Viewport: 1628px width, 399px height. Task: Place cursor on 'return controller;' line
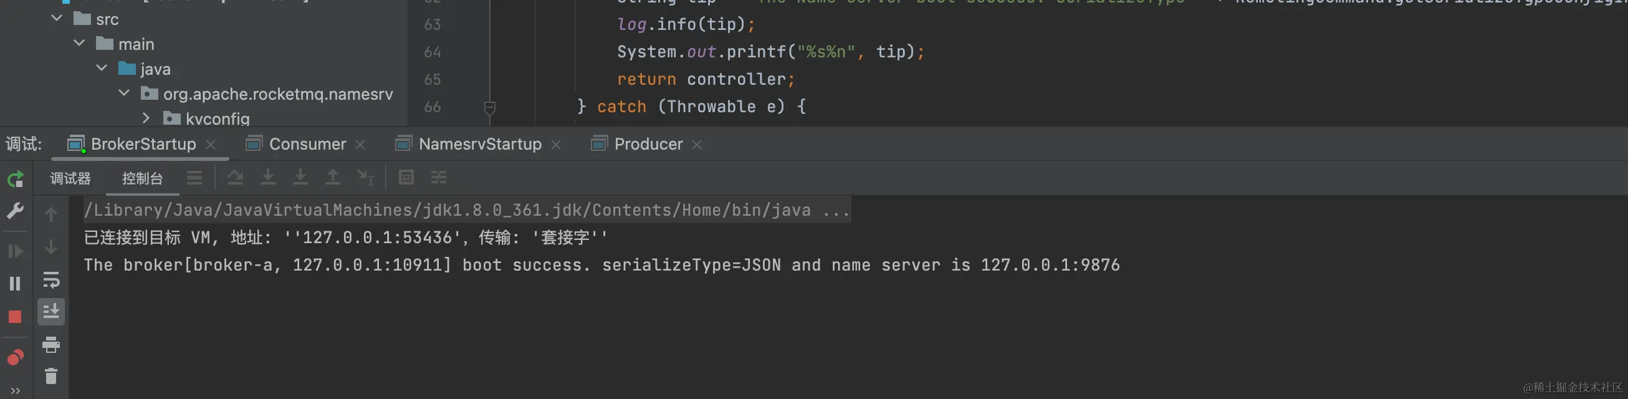tap(706, 79)
